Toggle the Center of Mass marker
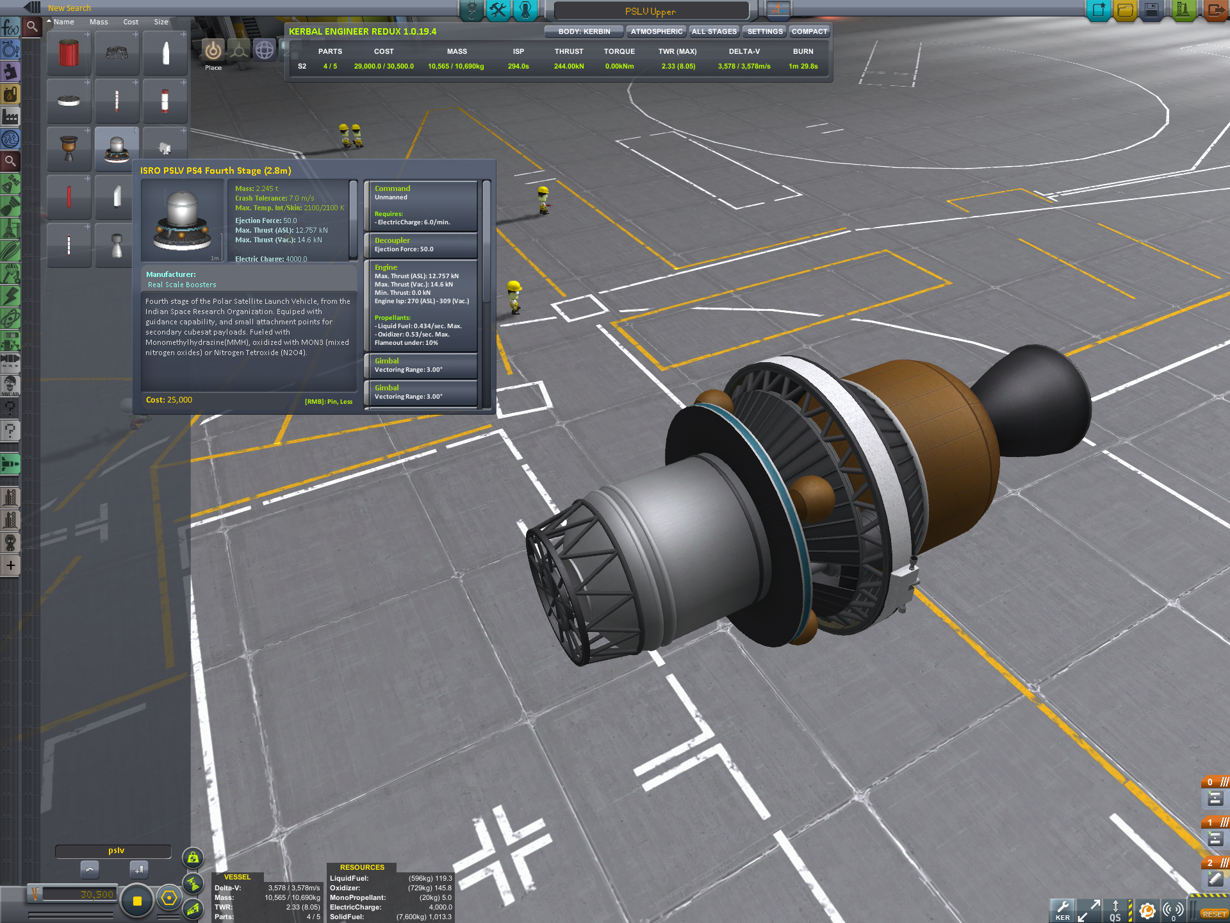 [193, 858]
